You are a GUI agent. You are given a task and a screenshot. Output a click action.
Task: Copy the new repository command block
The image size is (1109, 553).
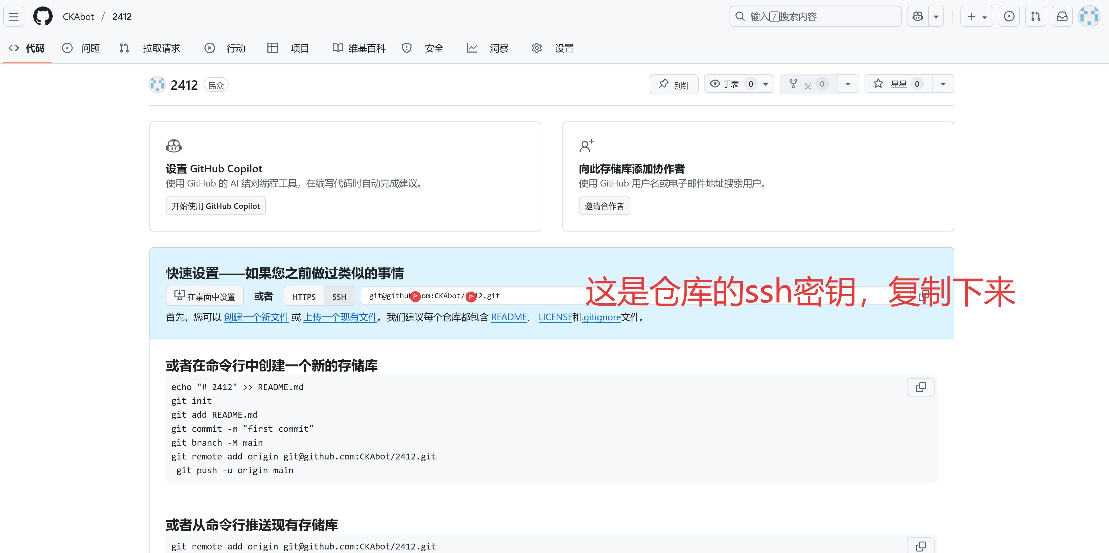(920, 387)
